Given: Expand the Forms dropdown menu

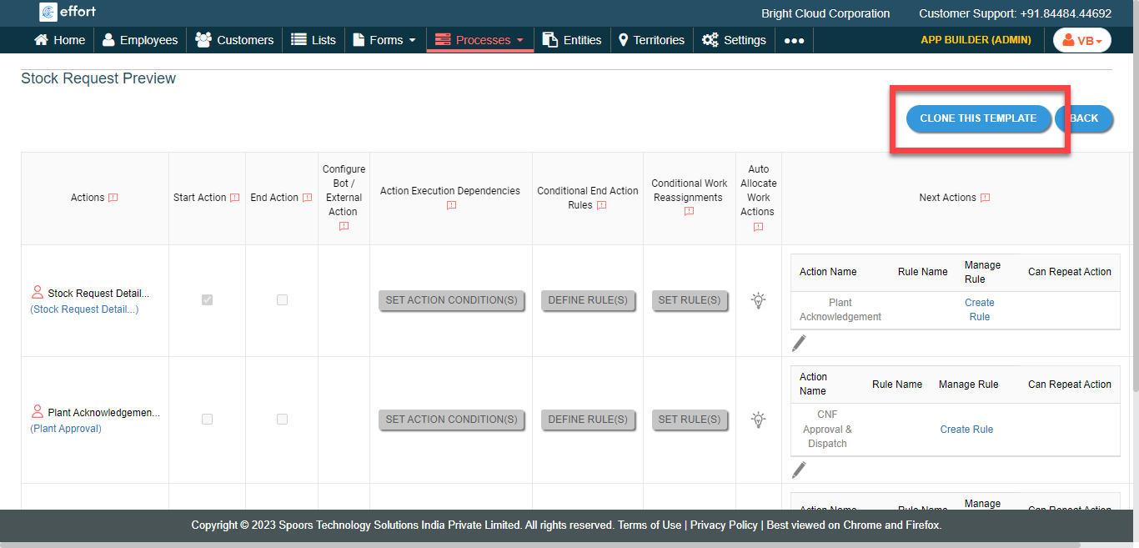Looking at the screenshot, I should pyautogui.click(x=384, y=40).
